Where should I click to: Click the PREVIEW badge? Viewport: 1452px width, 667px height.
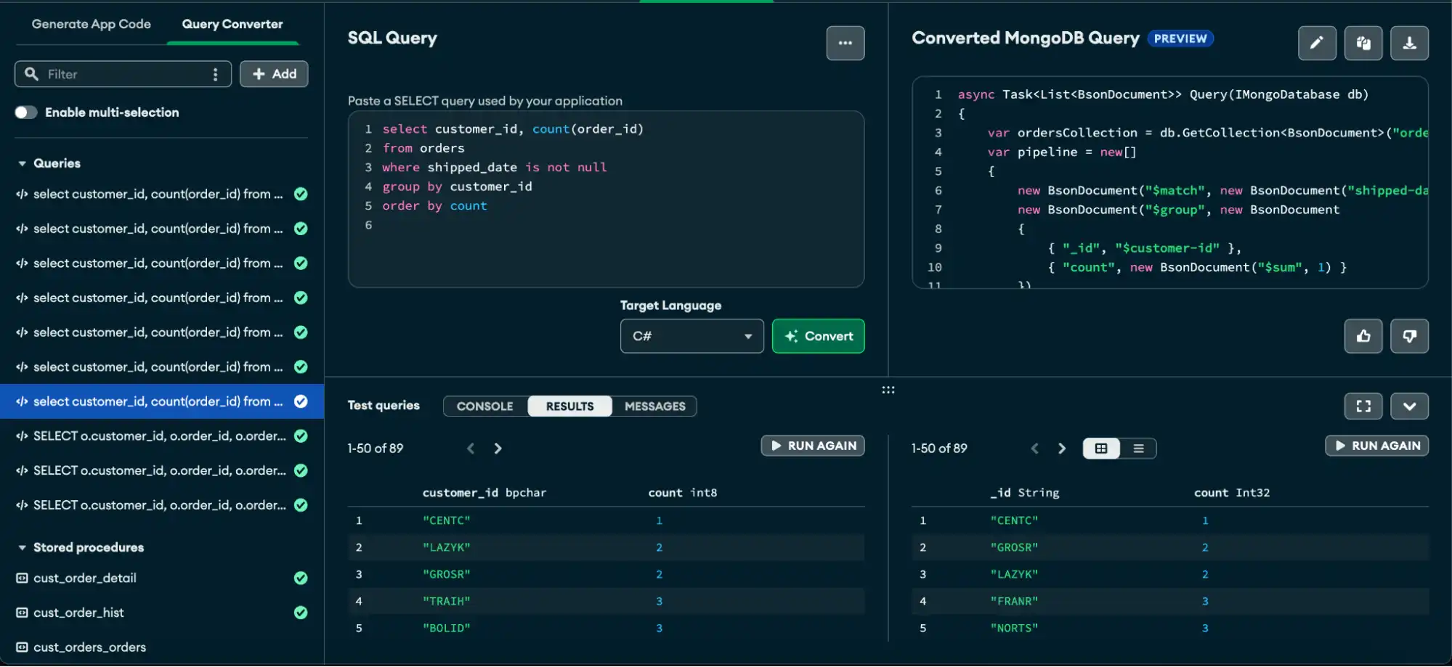click(1180, 38)
